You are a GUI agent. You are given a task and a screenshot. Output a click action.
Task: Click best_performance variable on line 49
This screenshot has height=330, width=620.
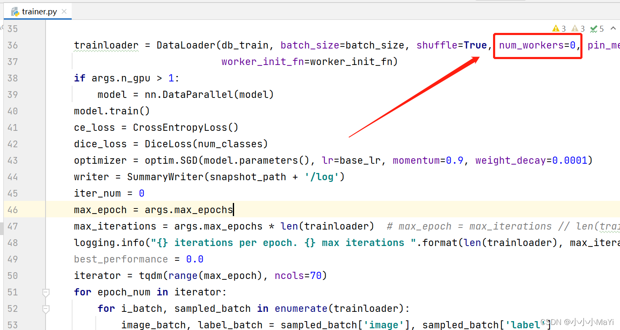[x=121, y=259]
